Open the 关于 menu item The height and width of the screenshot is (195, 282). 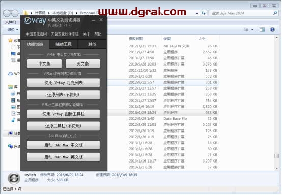click(86, 34)
